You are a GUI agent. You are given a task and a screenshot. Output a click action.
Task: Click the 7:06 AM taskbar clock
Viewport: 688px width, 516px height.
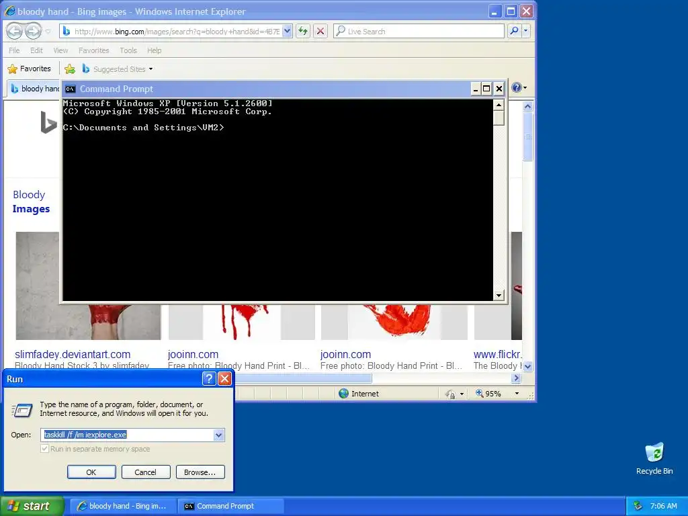[663, 506]
